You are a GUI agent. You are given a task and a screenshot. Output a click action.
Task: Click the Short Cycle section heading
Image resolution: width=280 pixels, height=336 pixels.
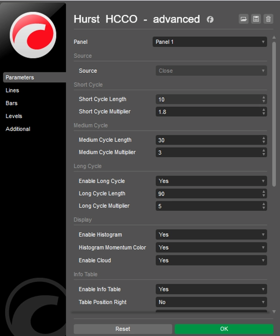(88, 84)
